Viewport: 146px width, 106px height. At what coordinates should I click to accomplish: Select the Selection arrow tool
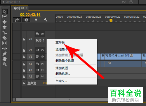5,12
